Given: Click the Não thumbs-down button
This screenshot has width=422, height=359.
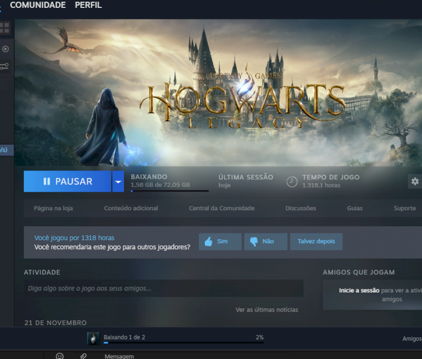Looking at the screenshot, I should point(266,242).
